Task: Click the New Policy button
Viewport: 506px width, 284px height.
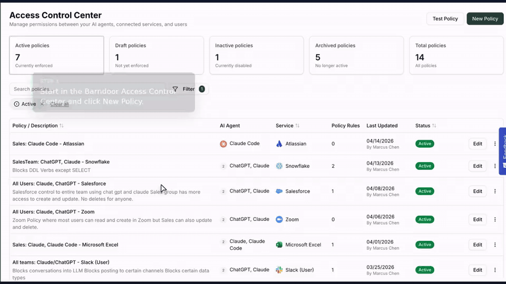Action: pos(485,19)
